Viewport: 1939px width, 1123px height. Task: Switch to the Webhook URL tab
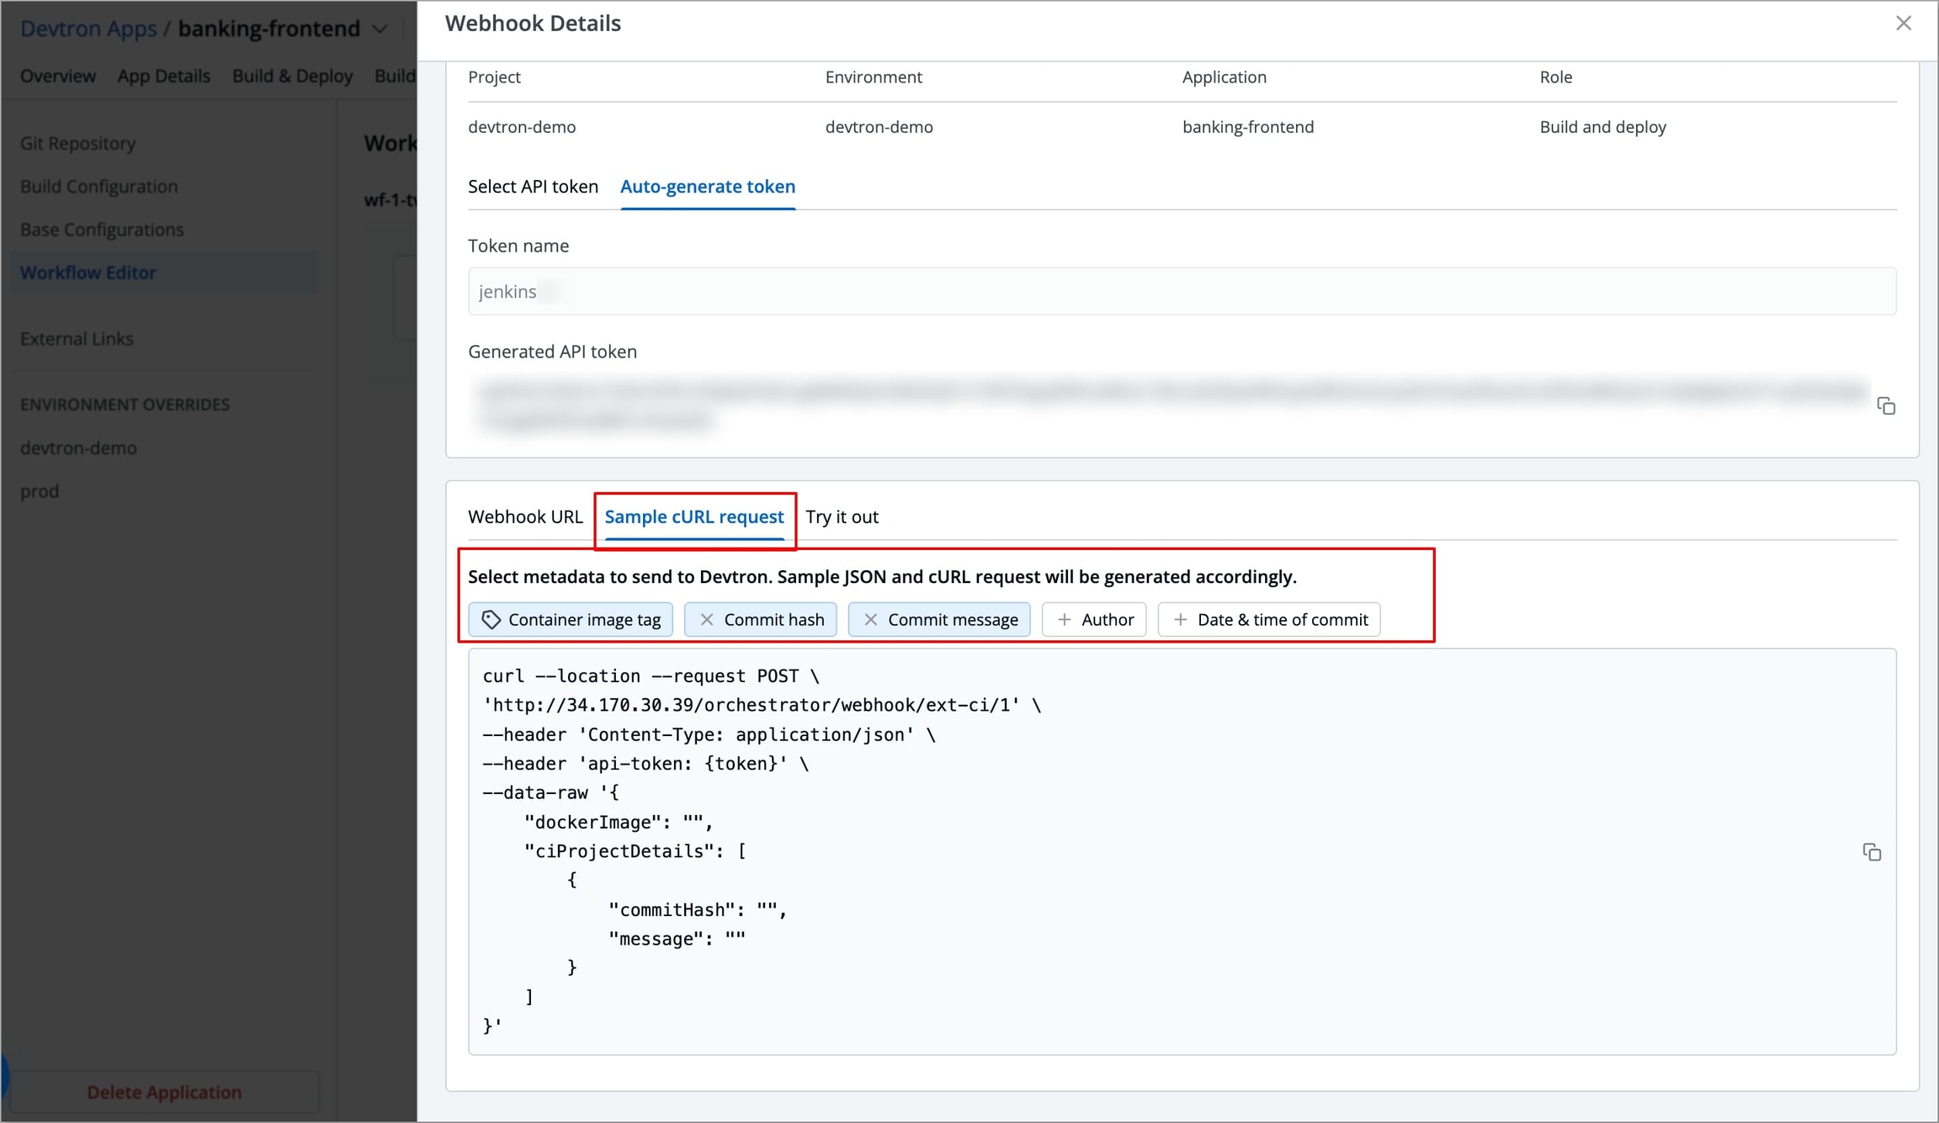[525, 516]
